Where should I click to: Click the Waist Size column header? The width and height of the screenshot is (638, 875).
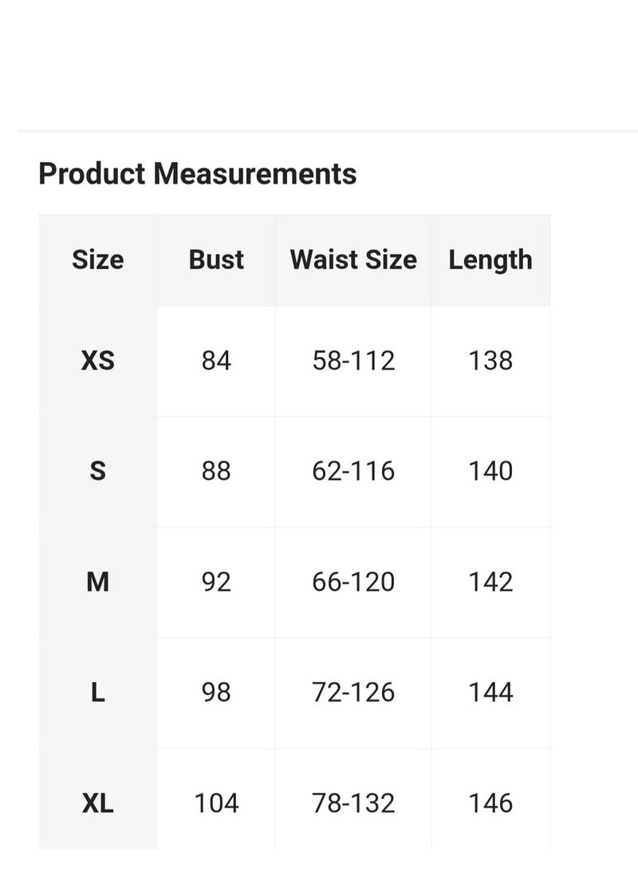pyautogui.click(x=353, y=260)
